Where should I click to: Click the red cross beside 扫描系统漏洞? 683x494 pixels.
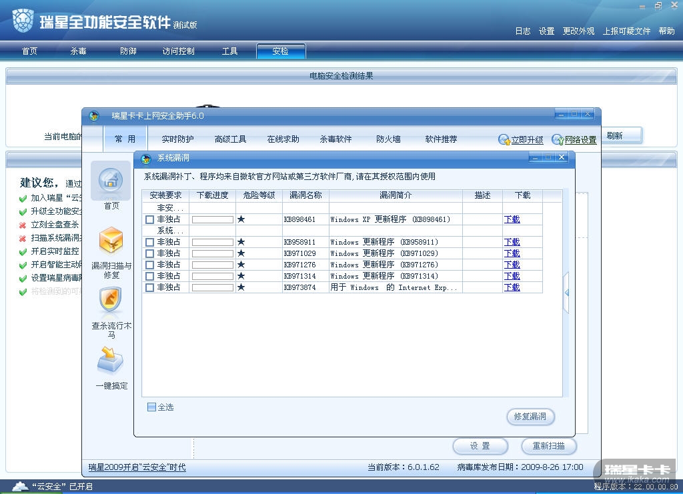(23, 239)
